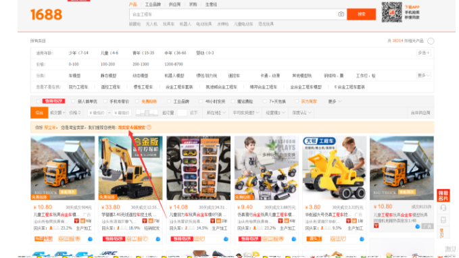Screen dimensions: 459x258
Task: Tick the orange 实力商家 checkbox
Action: click(297, 101)
